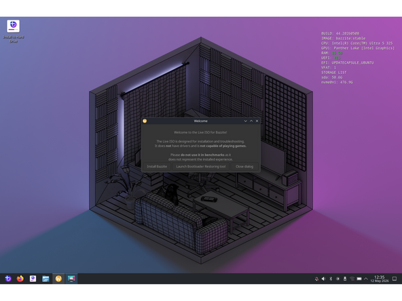Open the battery status tray icon
Image resolution: width=402 pixels, height=301 pixels.
(x=359, y=279)
